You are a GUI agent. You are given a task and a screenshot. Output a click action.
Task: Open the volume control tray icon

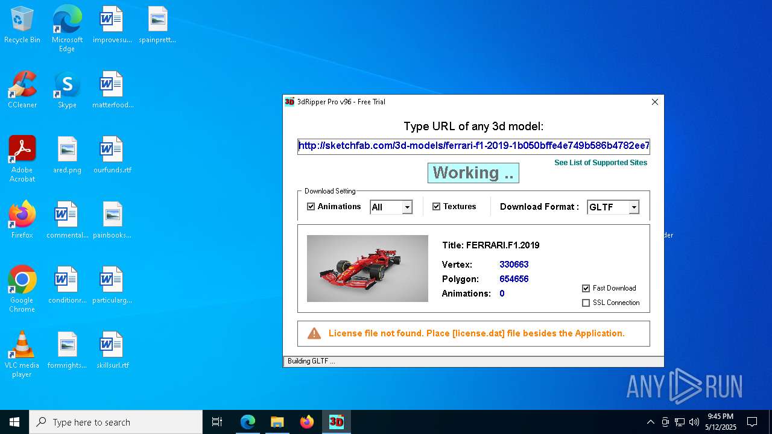[x=694, y=422]
